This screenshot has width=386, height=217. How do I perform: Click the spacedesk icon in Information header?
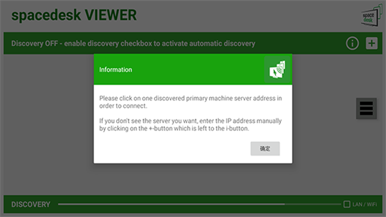click(x=277, y=70)
